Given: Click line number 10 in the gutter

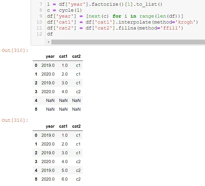Looking at the screenshot, I should click(x=39, y=22).
